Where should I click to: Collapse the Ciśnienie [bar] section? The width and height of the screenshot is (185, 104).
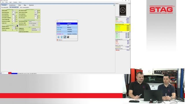pyautogui.click(x=130, y=17)
